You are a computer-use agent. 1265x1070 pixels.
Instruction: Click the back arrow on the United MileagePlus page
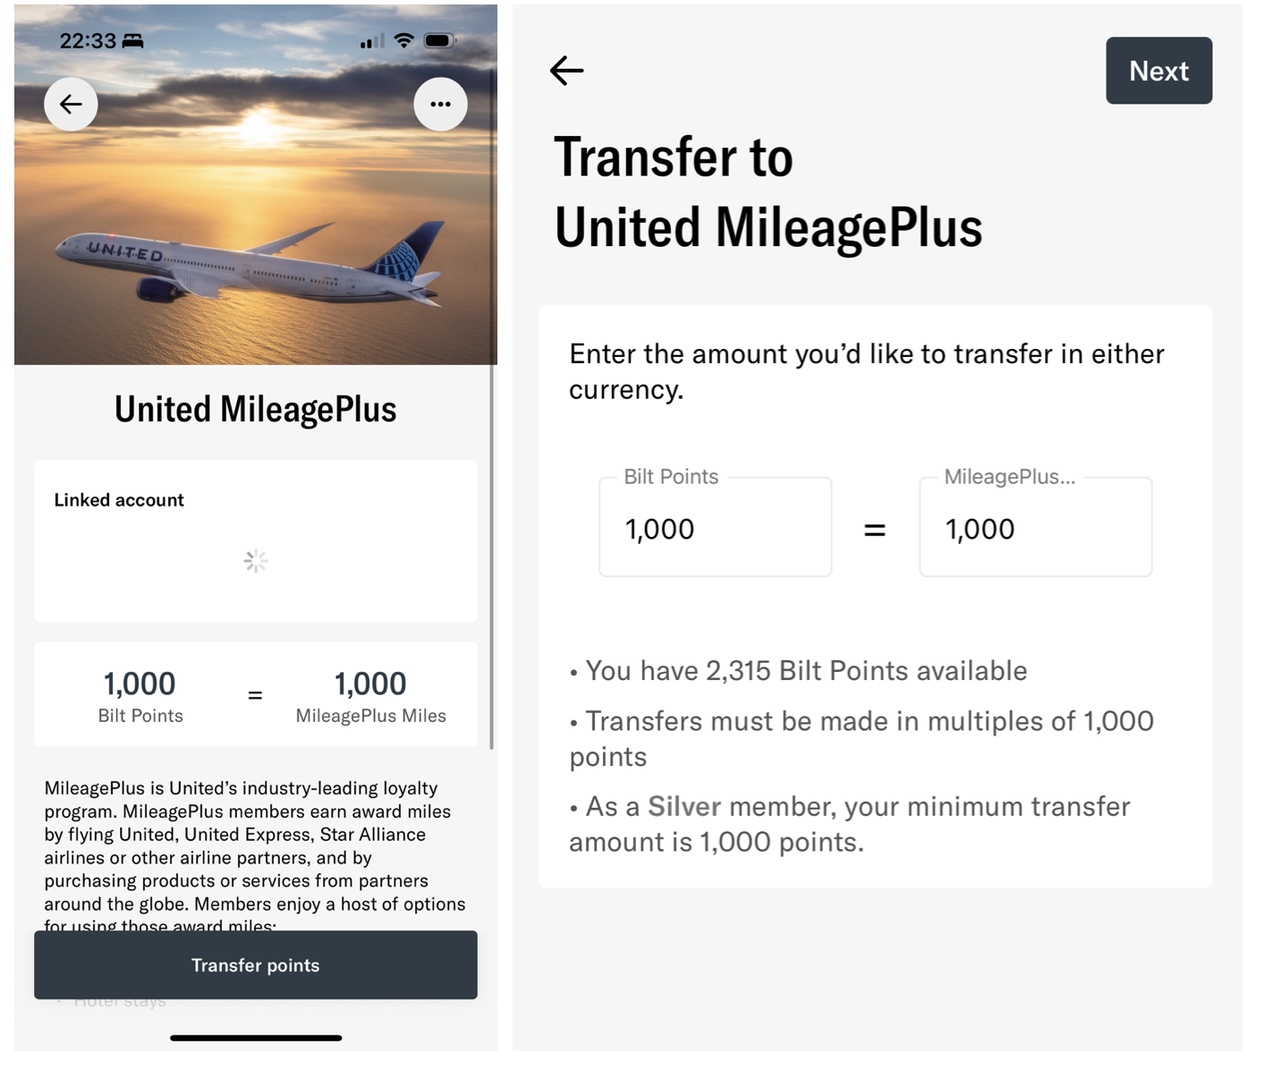(71, 104)
